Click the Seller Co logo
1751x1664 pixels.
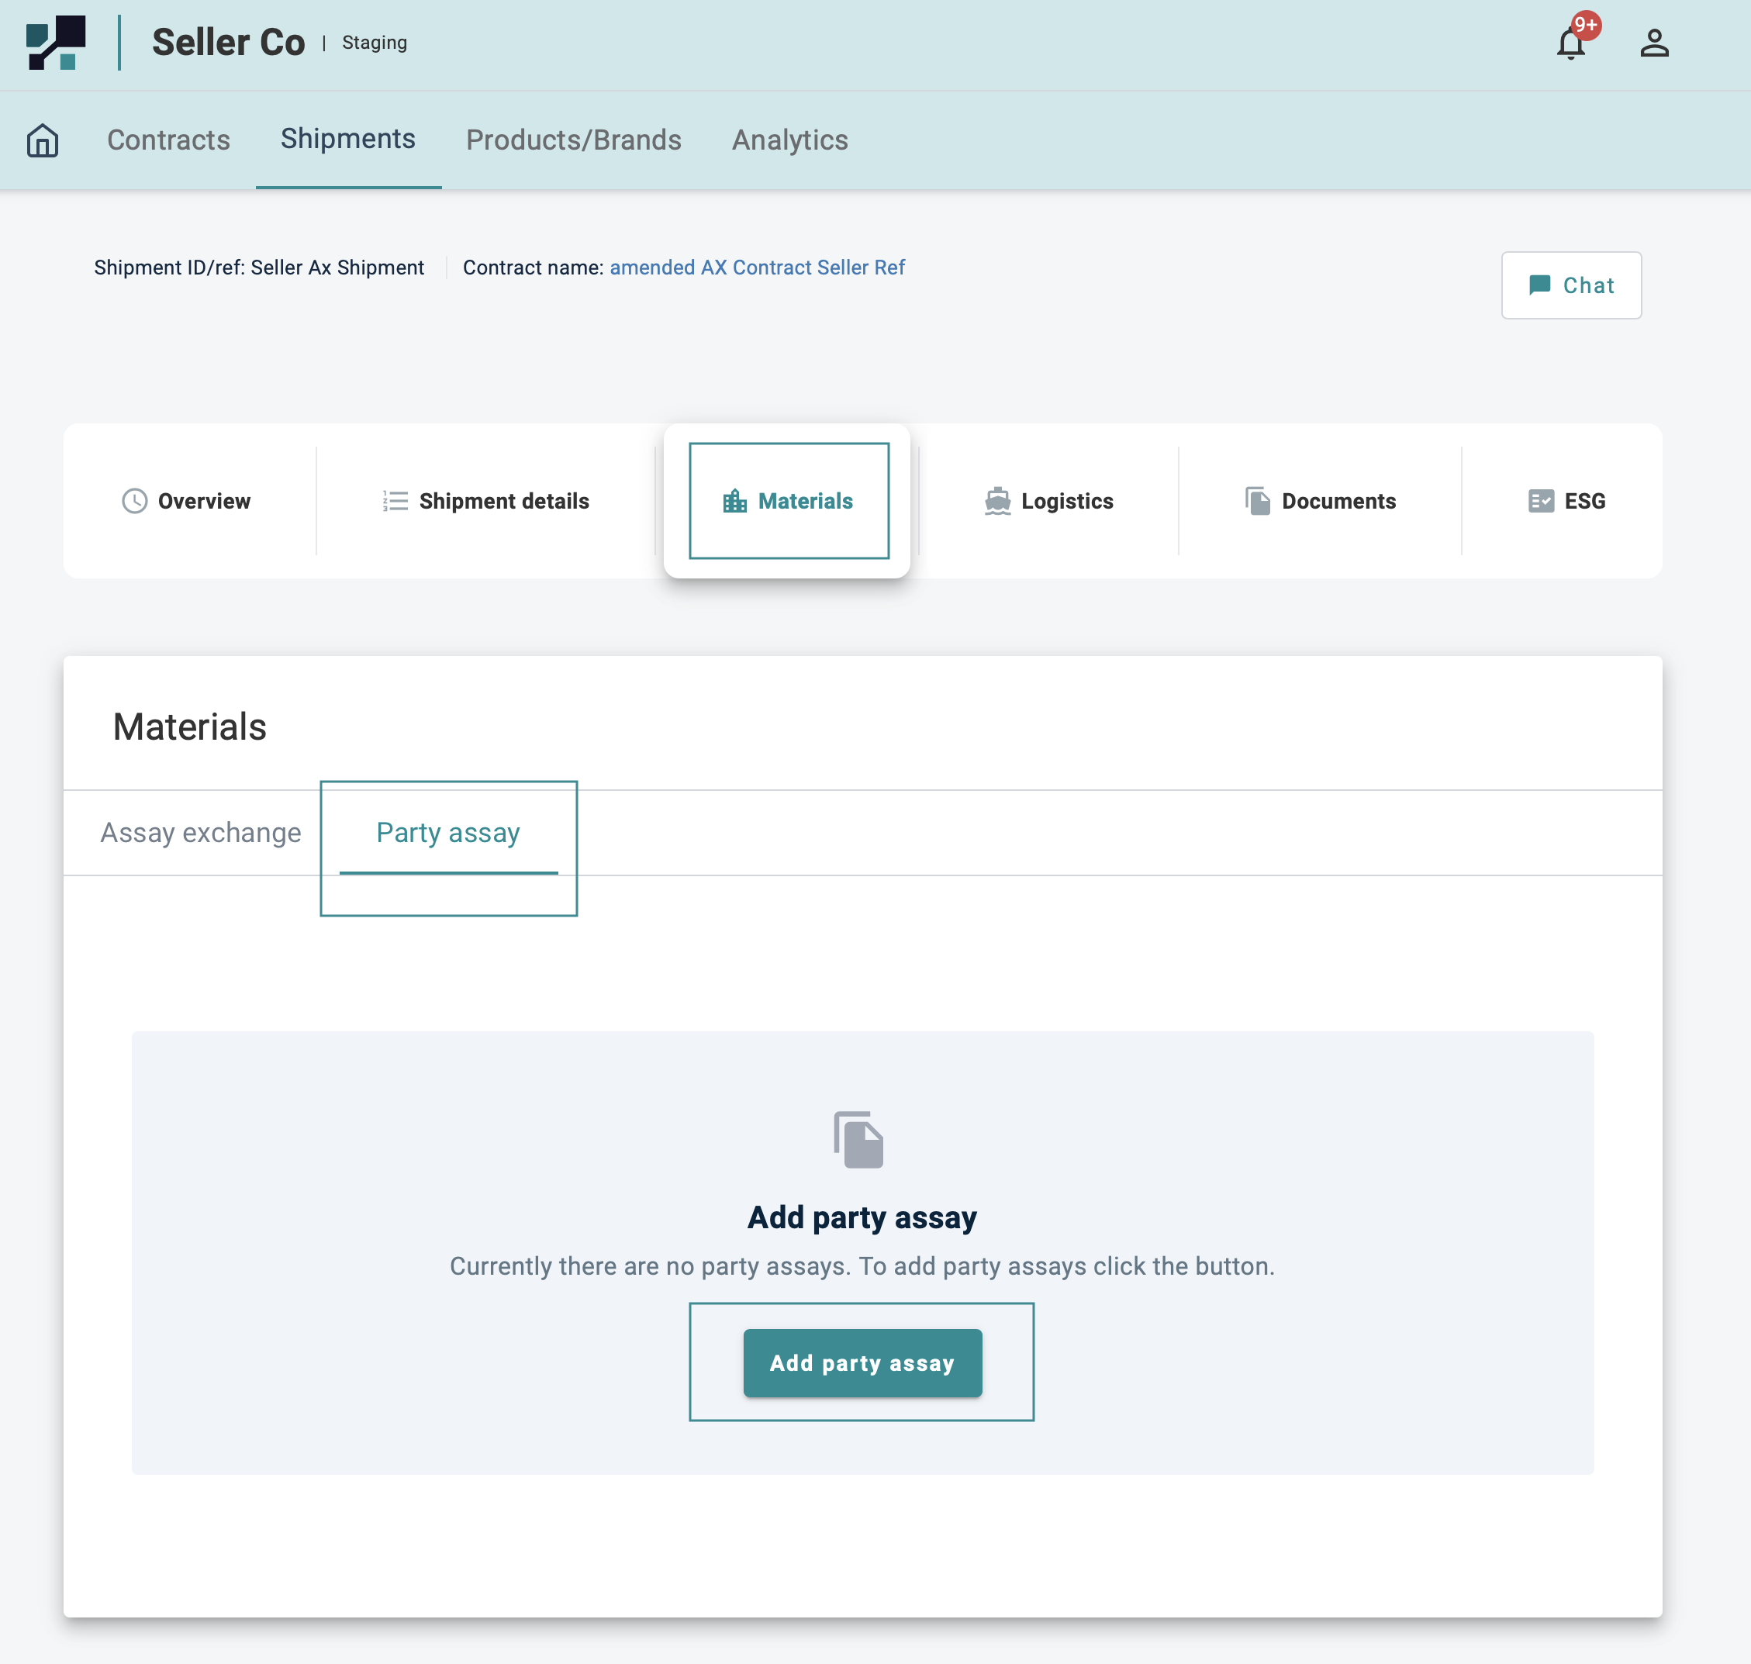56,43
